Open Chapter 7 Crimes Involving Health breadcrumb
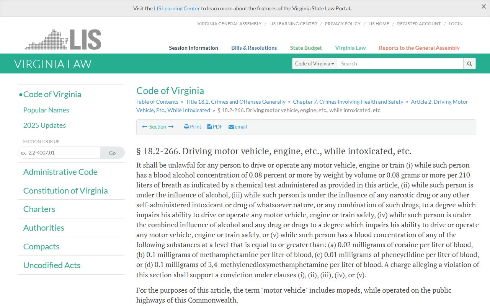This screenshot has height=306, width=490. (348, 102)
